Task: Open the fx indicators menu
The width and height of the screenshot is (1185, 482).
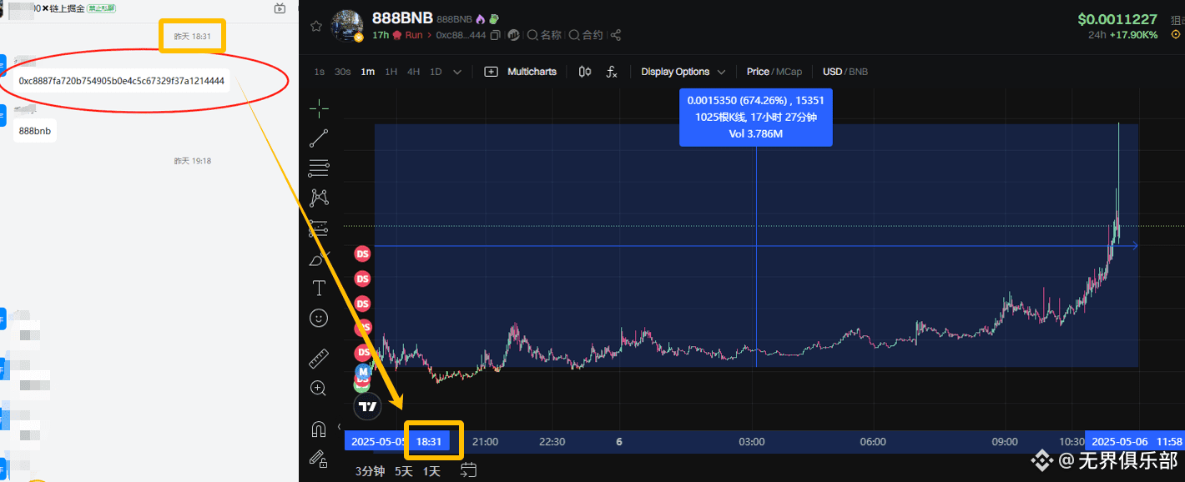Action: tap(612, 72)
